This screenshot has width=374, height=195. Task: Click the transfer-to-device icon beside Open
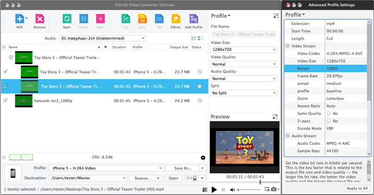click(191, 178)
